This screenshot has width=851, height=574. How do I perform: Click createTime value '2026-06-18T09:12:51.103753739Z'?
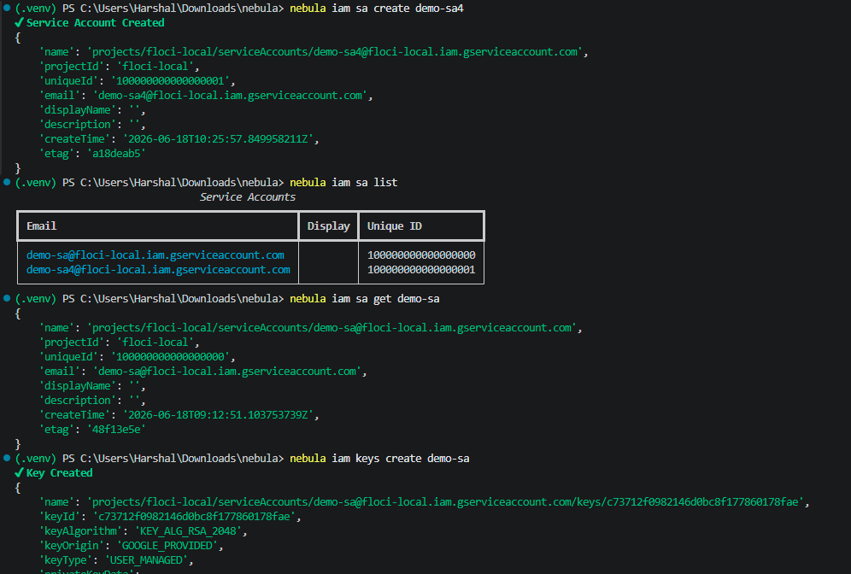click(218, 414)
